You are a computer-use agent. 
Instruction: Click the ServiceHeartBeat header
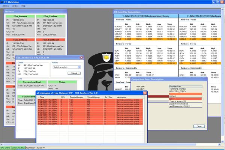click(32, 82)
